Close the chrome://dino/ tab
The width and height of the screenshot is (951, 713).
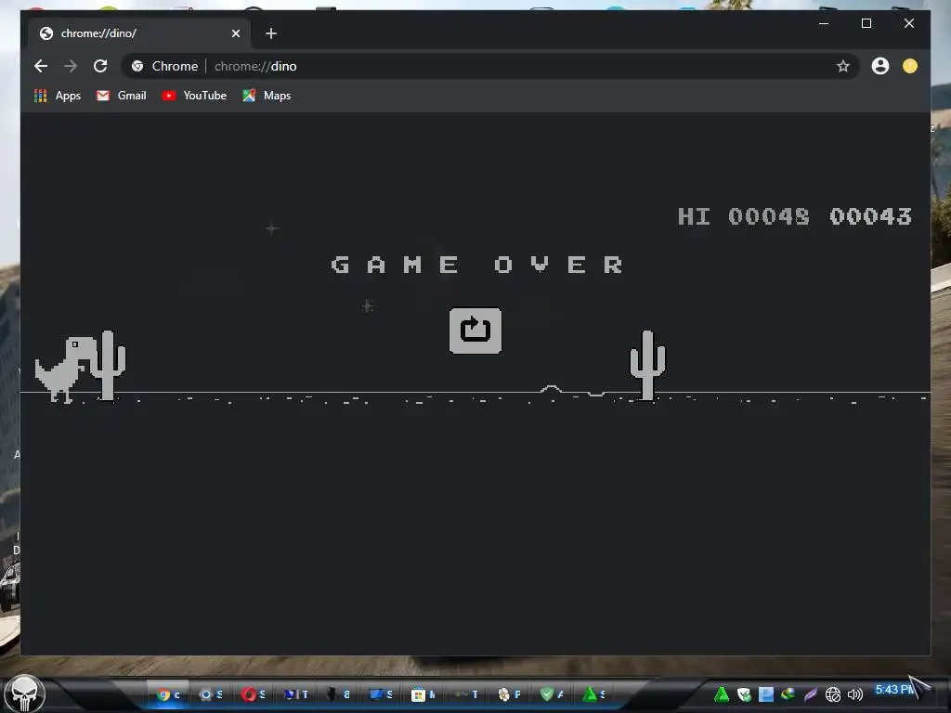(236, 33)
